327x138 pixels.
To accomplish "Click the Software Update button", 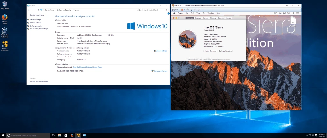I will tap(225, 51).
